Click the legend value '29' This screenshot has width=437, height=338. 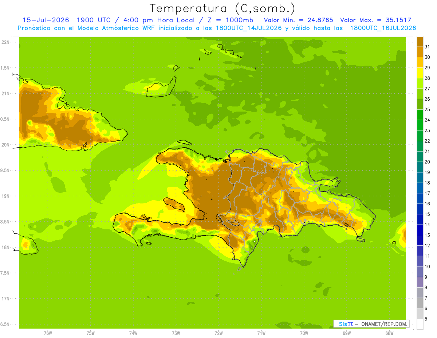tap(427, 67)
